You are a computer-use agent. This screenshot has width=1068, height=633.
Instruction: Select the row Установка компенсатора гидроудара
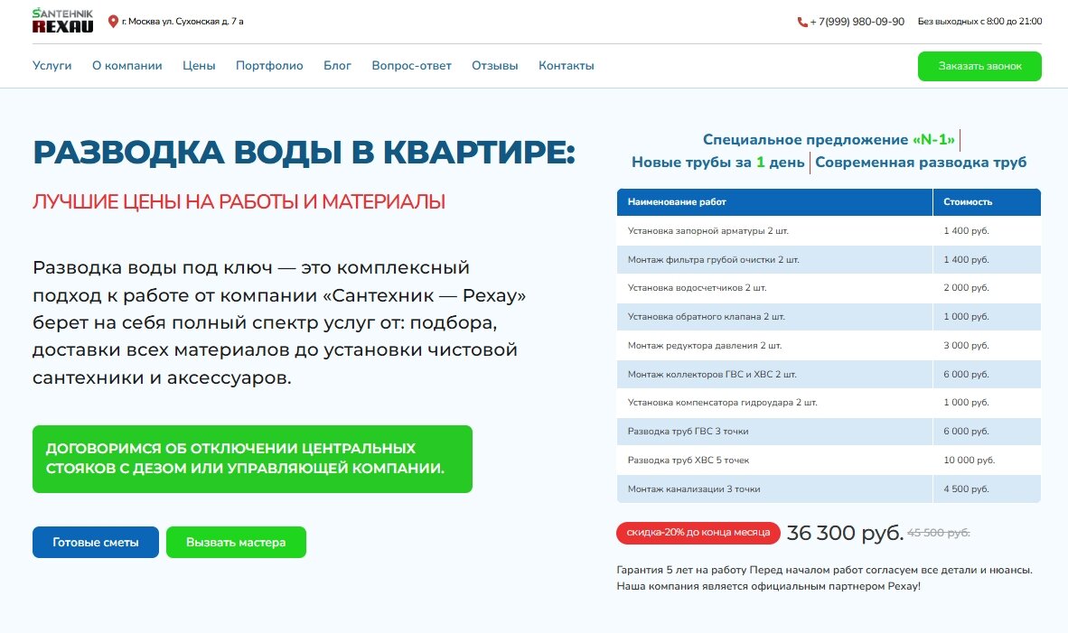[x=829, y=403]
